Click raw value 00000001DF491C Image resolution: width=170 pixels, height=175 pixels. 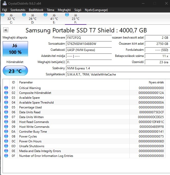pyautogui.click(x=151, y=122)
